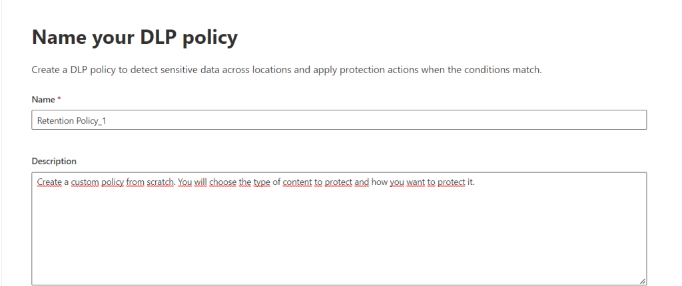This screenshot has height=286, width=682.
Task: Click the "Name your DLP policy" heading
Action: point(135,38)
